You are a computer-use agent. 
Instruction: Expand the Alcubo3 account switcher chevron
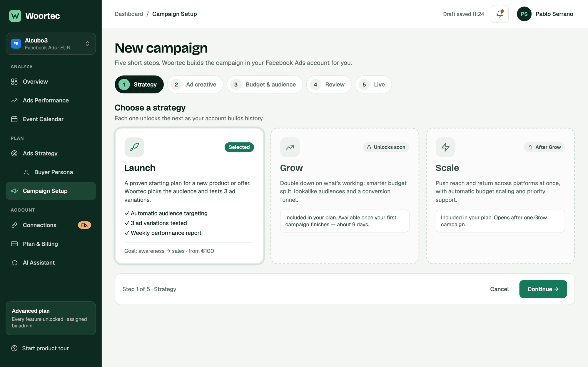87,44
